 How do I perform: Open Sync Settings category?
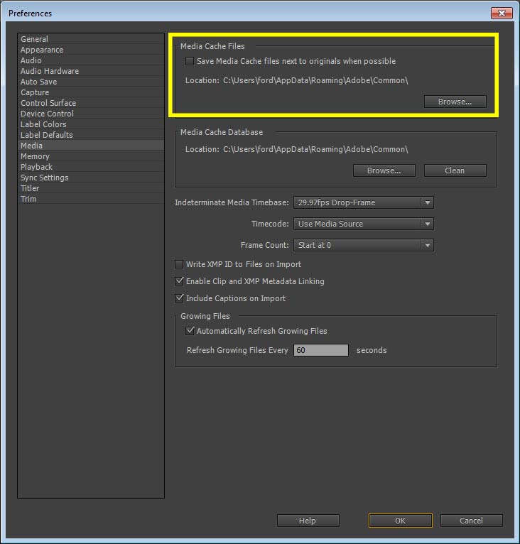[91, 178]
